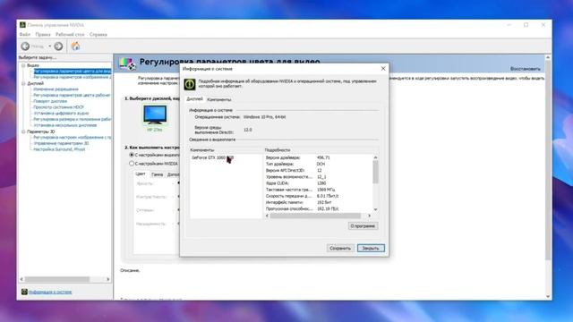This screenshot has height=322, width=573.
Task: Open the Back history dropdown arrow
Action: (x=50, y=47)
